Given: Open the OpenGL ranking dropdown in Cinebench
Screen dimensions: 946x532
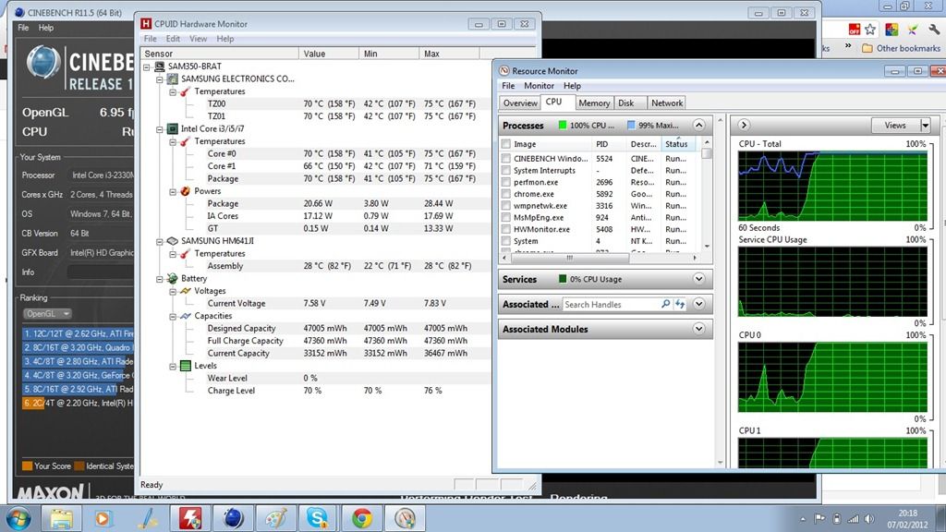Looking at the screenshot, I should pos(47,314).
